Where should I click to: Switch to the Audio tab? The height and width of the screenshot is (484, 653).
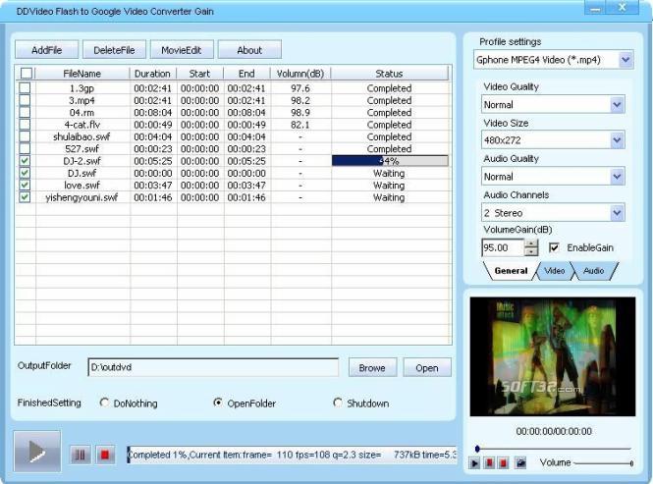click(x=594, y=271)
